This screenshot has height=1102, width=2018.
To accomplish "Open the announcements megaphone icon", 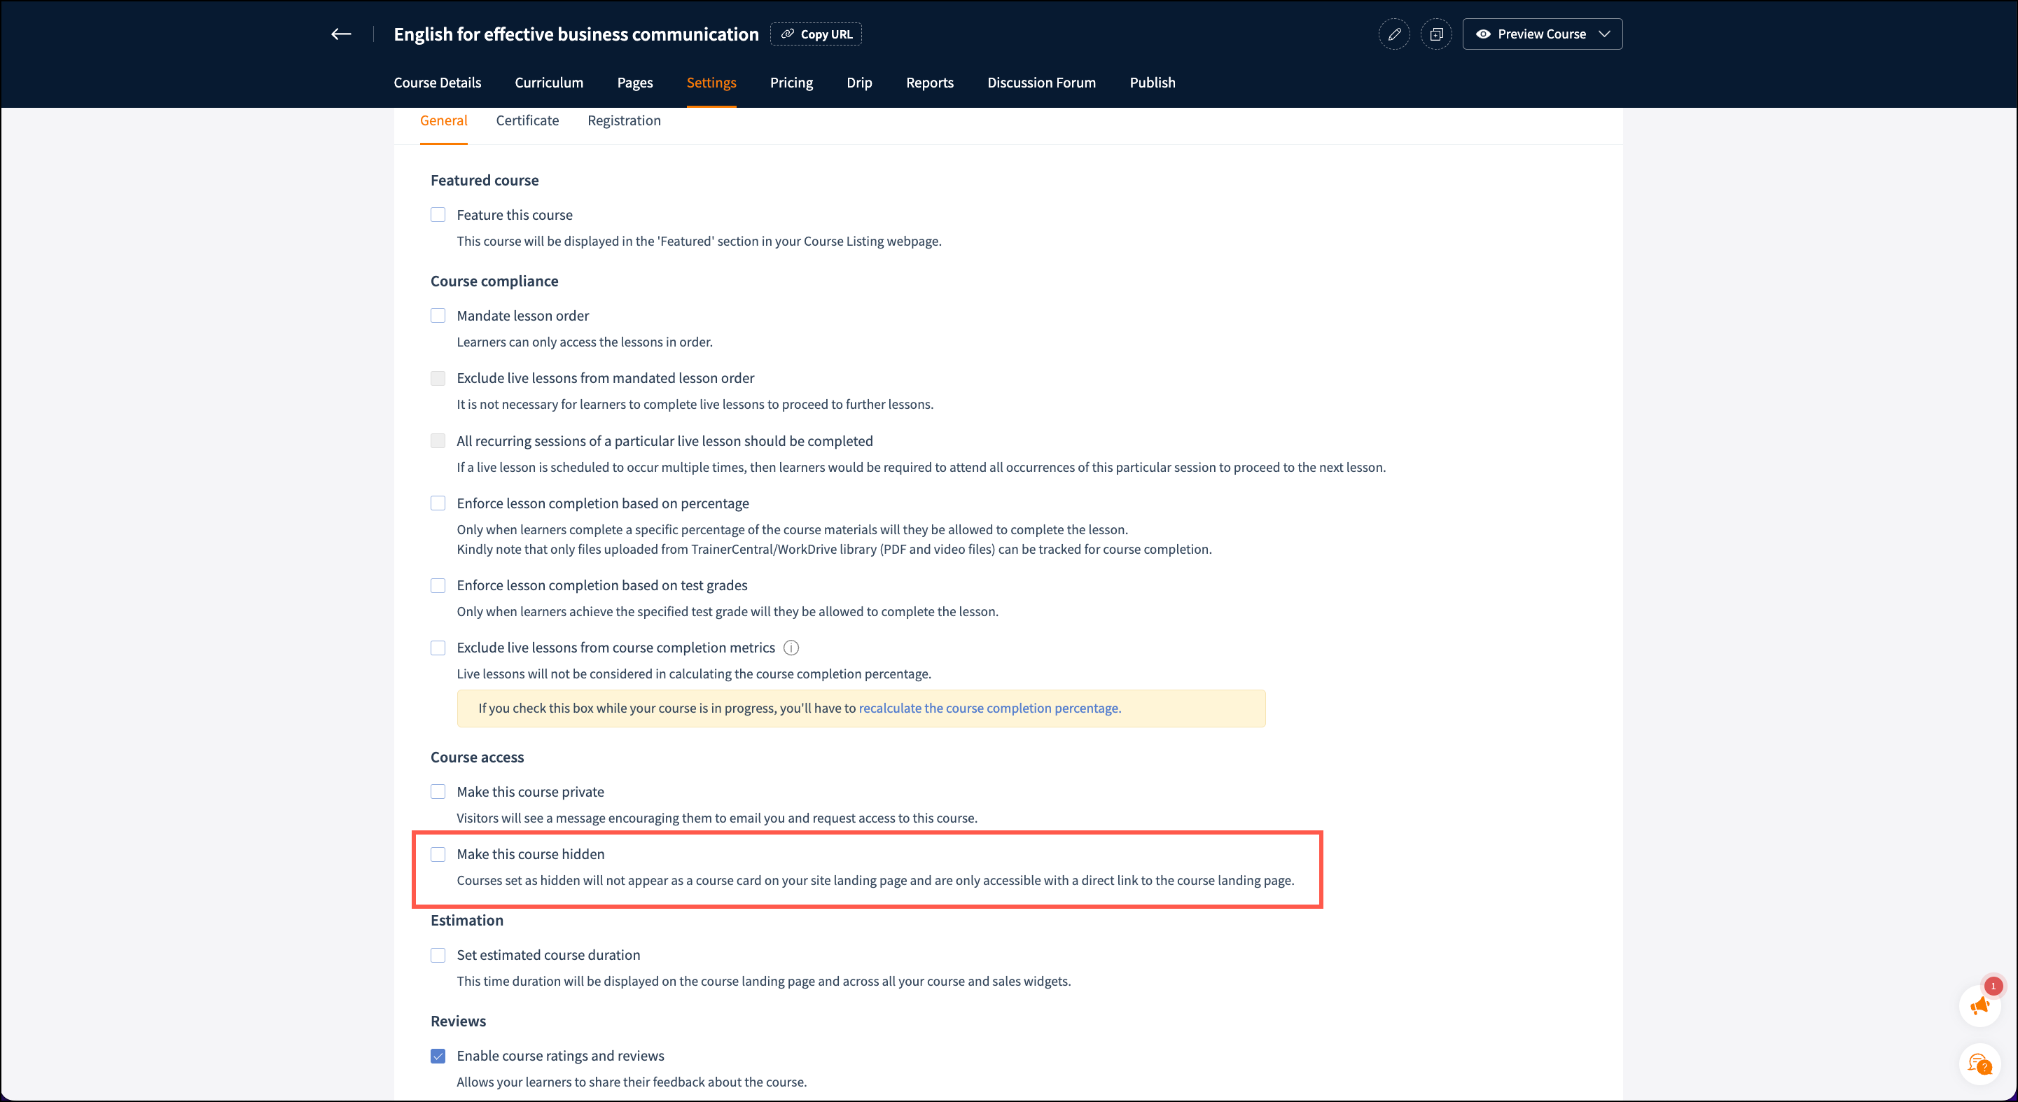I will [1979, 1007].
